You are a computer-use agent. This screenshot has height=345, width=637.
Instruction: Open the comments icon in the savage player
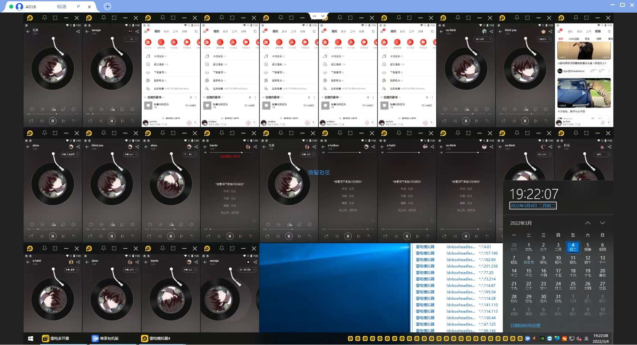122,109
